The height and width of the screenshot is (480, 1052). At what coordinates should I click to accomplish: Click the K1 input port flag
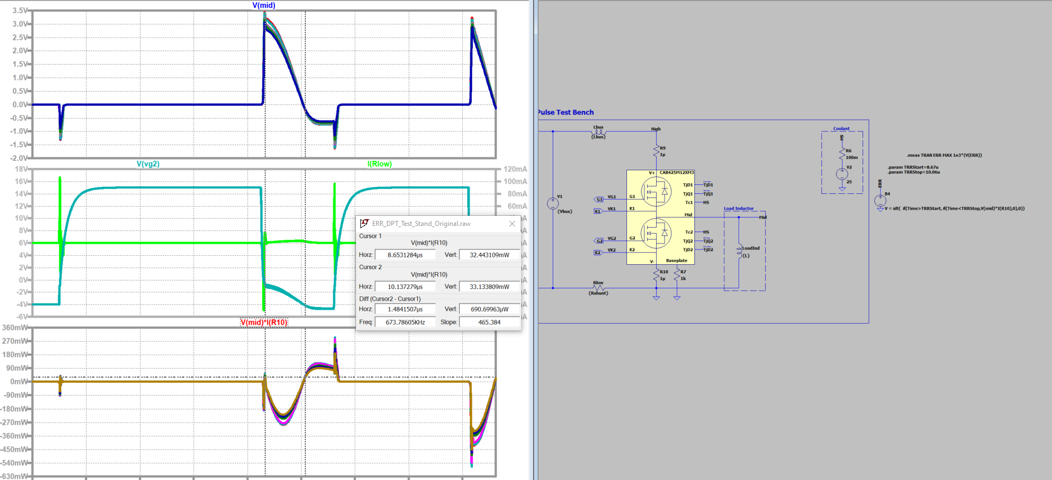coord(598,211)
